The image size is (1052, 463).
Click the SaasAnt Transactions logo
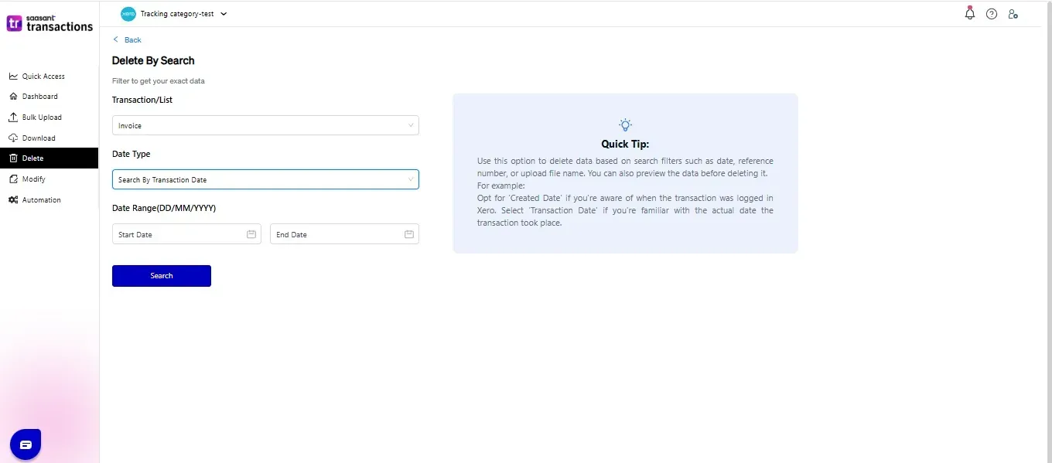point(50,23)
